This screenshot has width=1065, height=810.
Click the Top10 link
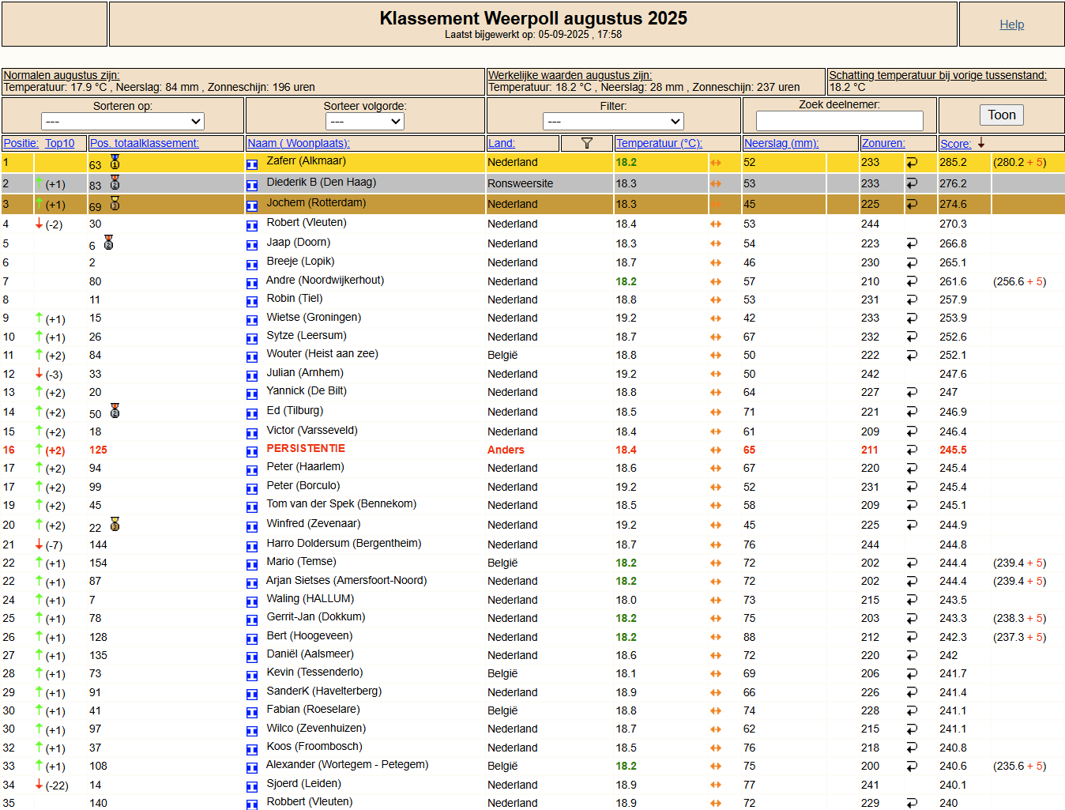(60, 143)
